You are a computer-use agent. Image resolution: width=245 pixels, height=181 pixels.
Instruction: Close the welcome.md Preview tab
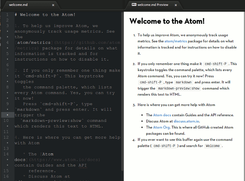coord(176,5)
